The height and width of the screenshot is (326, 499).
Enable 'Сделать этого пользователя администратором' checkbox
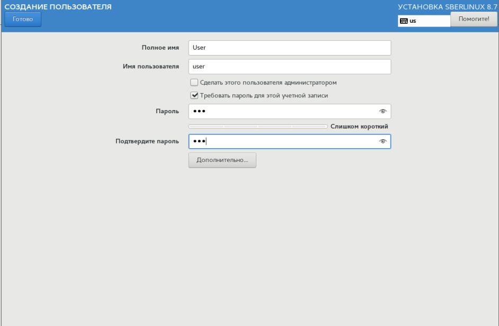tap(194, 83)
